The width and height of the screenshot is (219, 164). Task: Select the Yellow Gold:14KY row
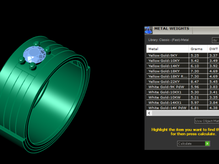182,66
